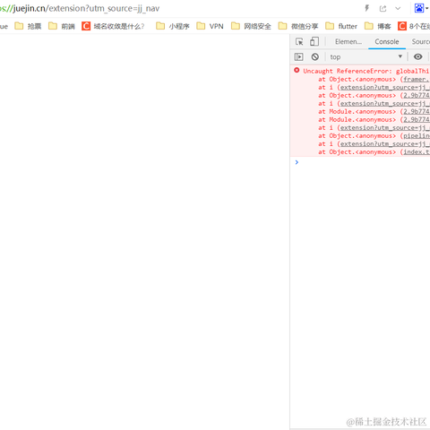Open the 域名收敛是什么? bookmark
The width and height of the screenshot is (430, 430).
pyautogui.click(x=113, y=26)
